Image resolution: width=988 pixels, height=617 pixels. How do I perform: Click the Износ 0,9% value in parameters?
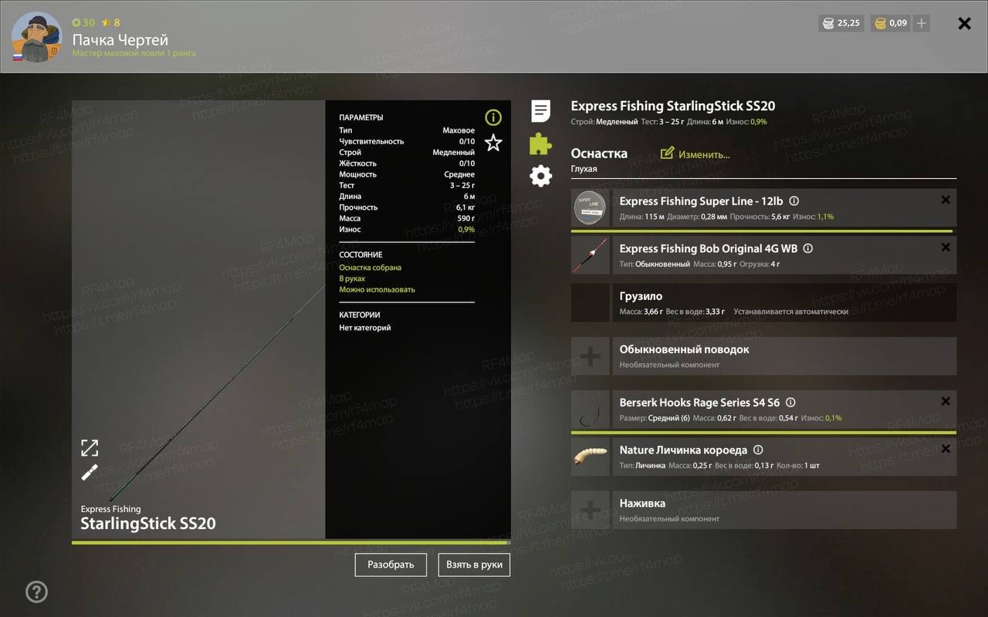tap(466, 230)
